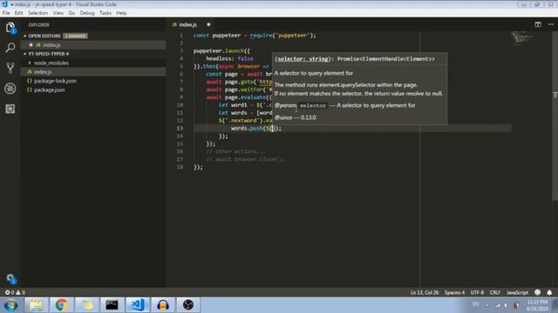Open index.js in the project tree
This screenshot has height=313, width=558.
(x=93, y=71)
